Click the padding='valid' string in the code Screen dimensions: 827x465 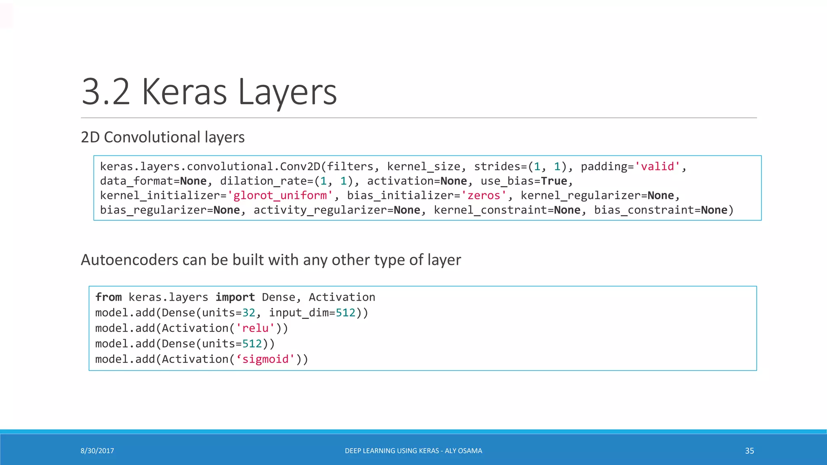click(x=631, y=166)
